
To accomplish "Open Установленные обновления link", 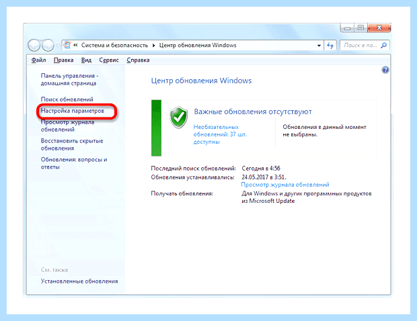I will pyautogui.click(x=79, y=281).
